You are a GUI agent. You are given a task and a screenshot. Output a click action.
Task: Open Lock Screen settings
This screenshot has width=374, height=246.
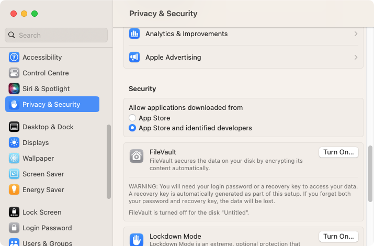(52, 212)
